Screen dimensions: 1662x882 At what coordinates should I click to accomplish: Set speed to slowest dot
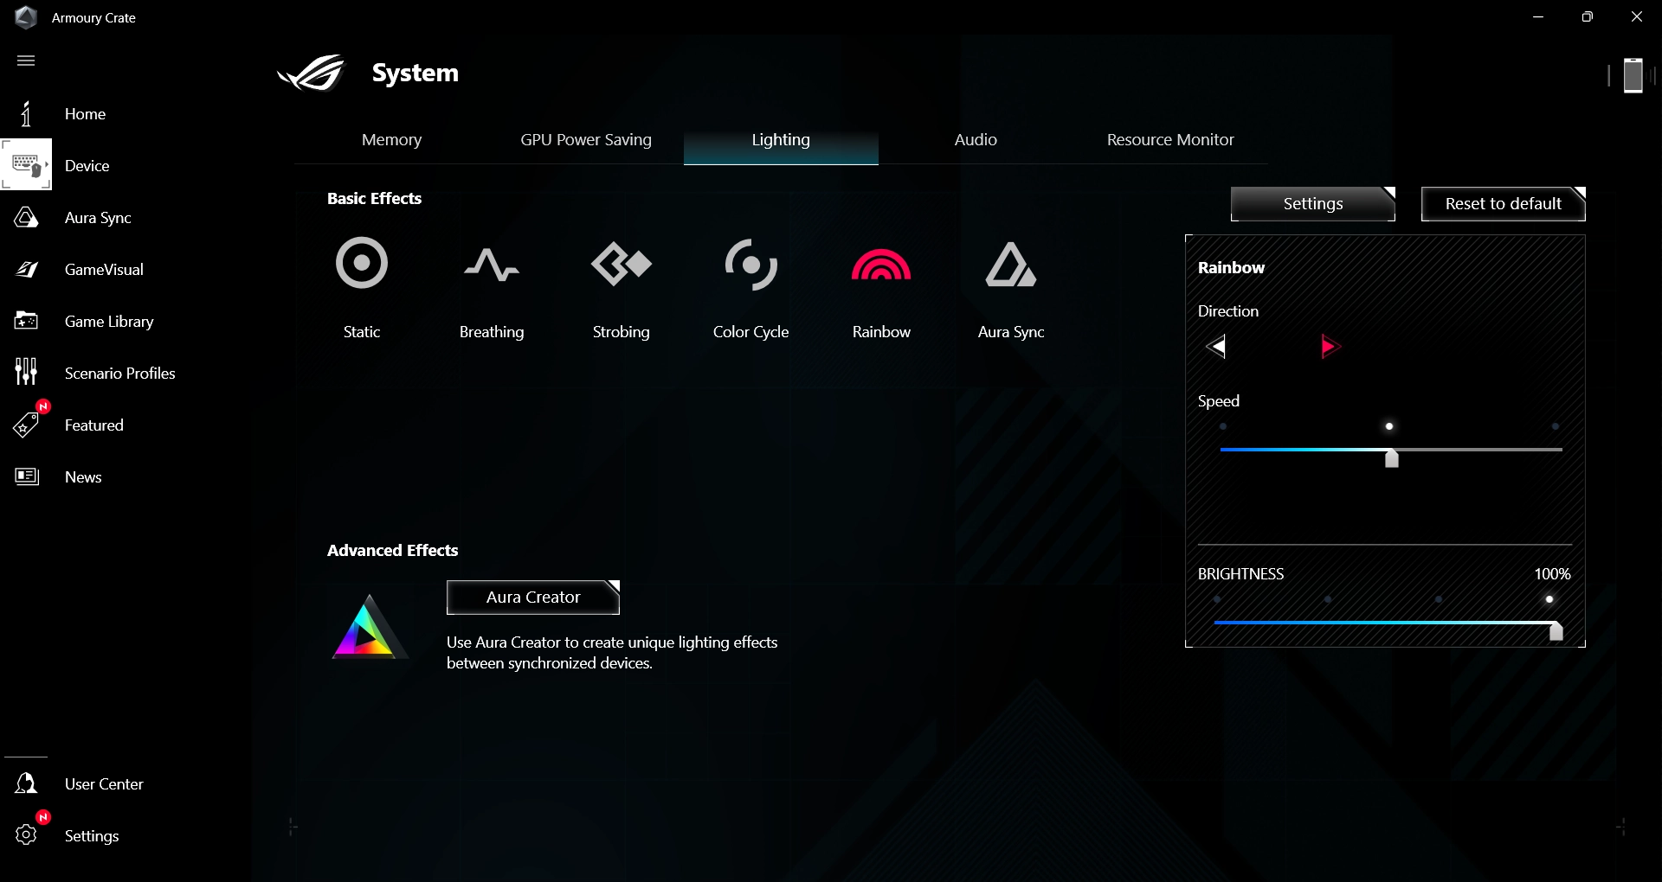pyautogui.click(x=1222, y=426)
